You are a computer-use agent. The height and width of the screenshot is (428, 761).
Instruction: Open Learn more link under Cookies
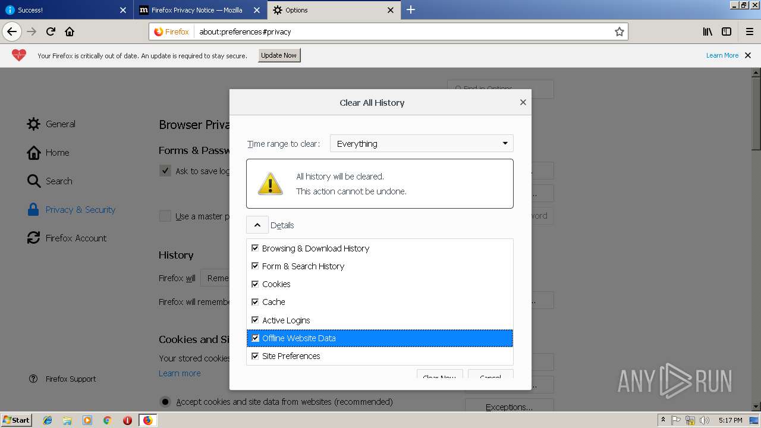coord(180,373)
